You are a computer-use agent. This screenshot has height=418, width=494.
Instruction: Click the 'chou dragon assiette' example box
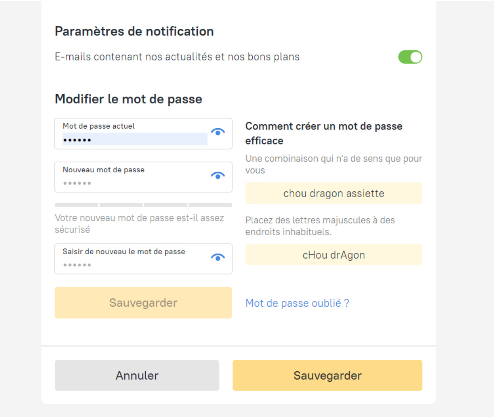(x=334, y=193)
